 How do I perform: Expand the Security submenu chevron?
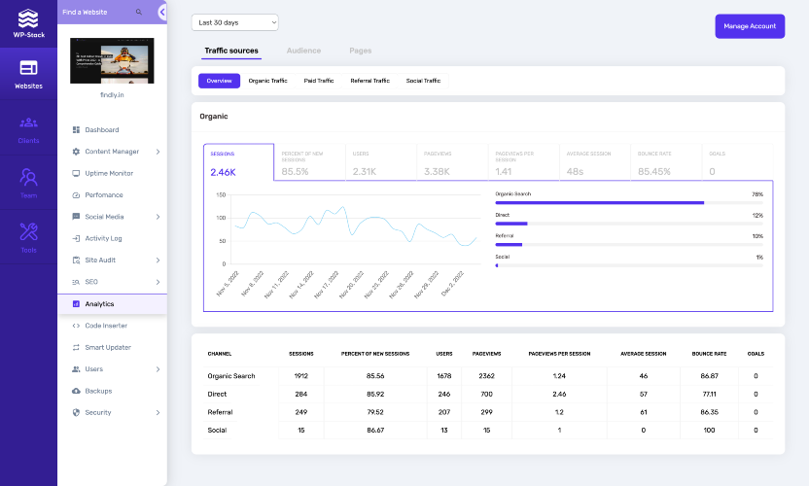[x=158, y=413]
